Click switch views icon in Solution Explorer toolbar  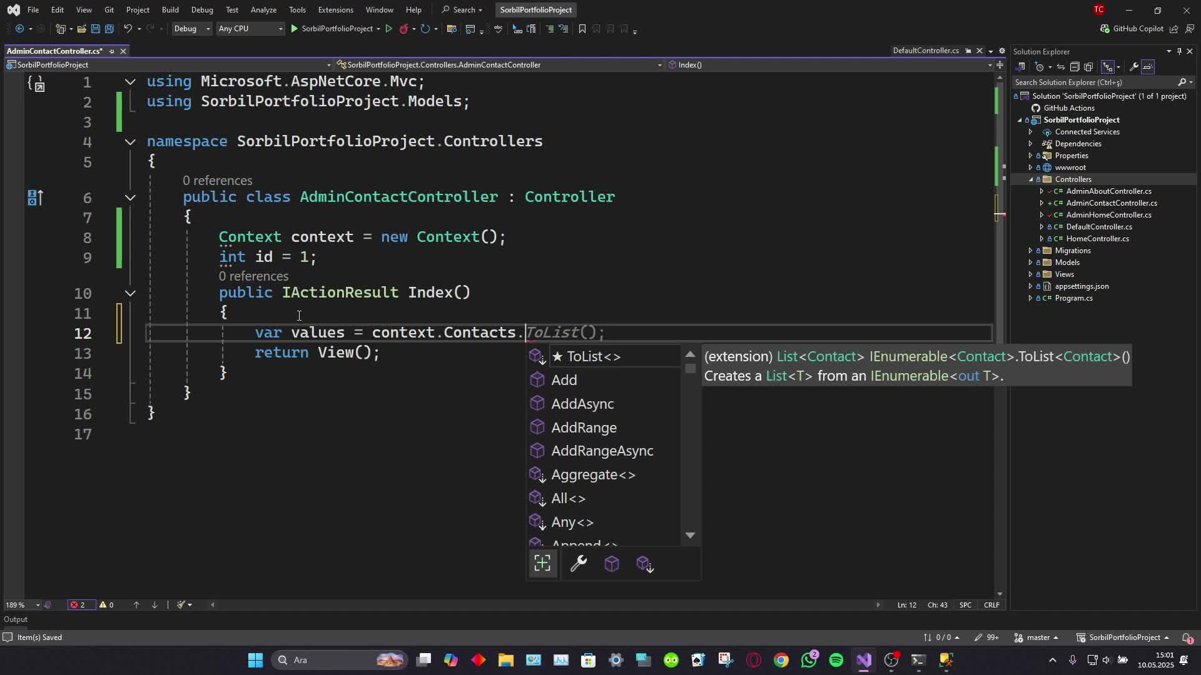tap(1020, 67)
